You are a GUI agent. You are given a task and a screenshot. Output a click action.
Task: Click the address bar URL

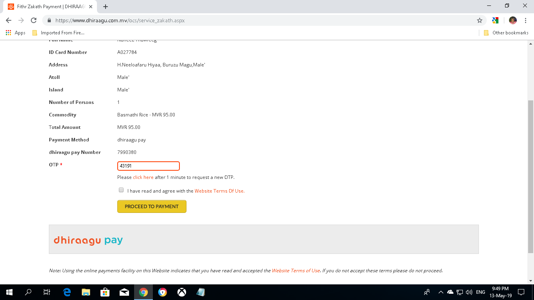(120, 20)
